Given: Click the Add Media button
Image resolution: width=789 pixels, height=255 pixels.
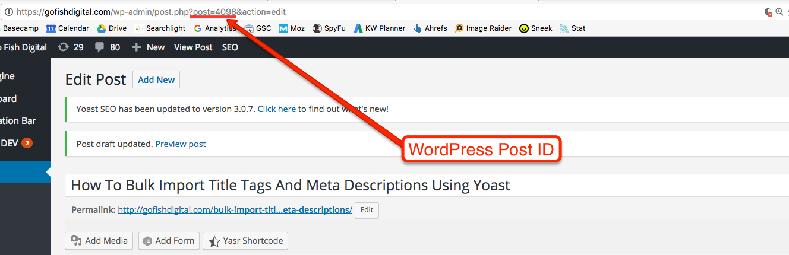Looking at the screenshot, I should 99,241.
